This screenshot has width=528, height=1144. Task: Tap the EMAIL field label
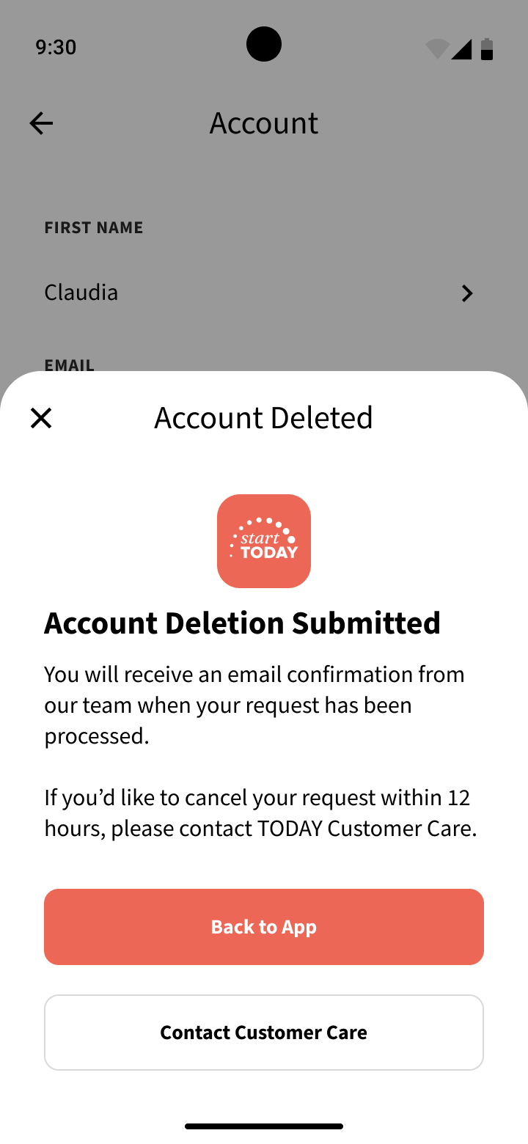[70, 364]
